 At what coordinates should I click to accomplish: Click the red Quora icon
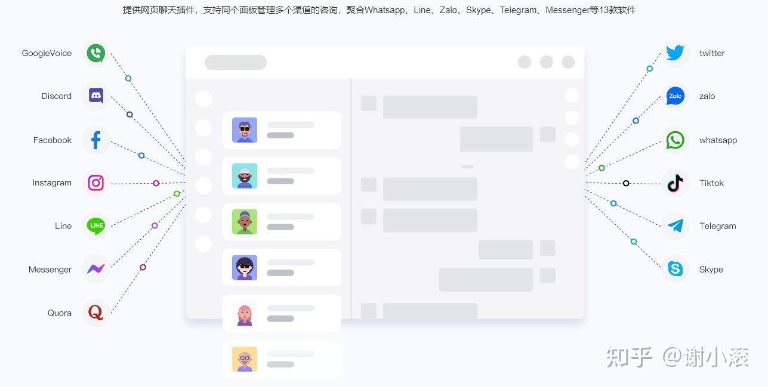95,312
